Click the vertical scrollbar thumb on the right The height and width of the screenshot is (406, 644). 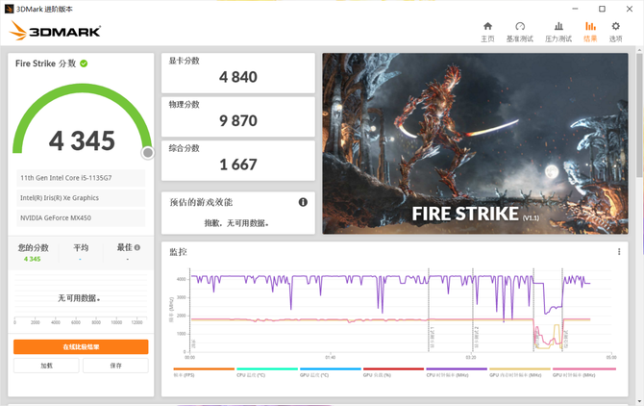click(639, 115)
